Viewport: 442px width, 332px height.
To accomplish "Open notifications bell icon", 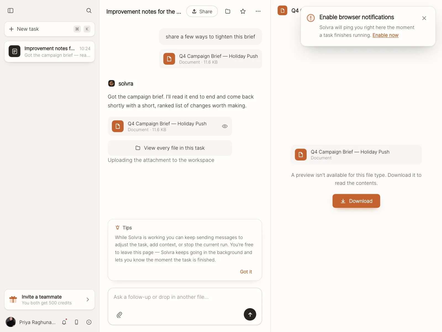I will click(64, 322).
